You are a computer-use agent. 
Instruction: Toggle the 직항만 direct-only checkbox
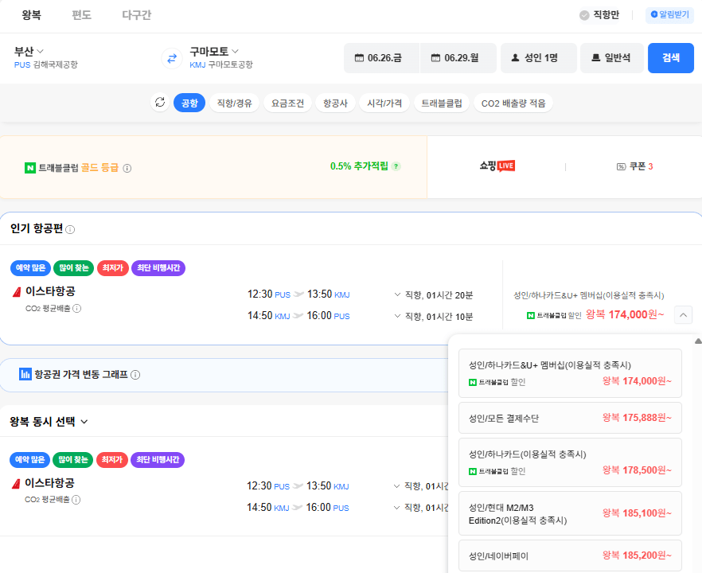pyautogui.click(x=584, y=15)
